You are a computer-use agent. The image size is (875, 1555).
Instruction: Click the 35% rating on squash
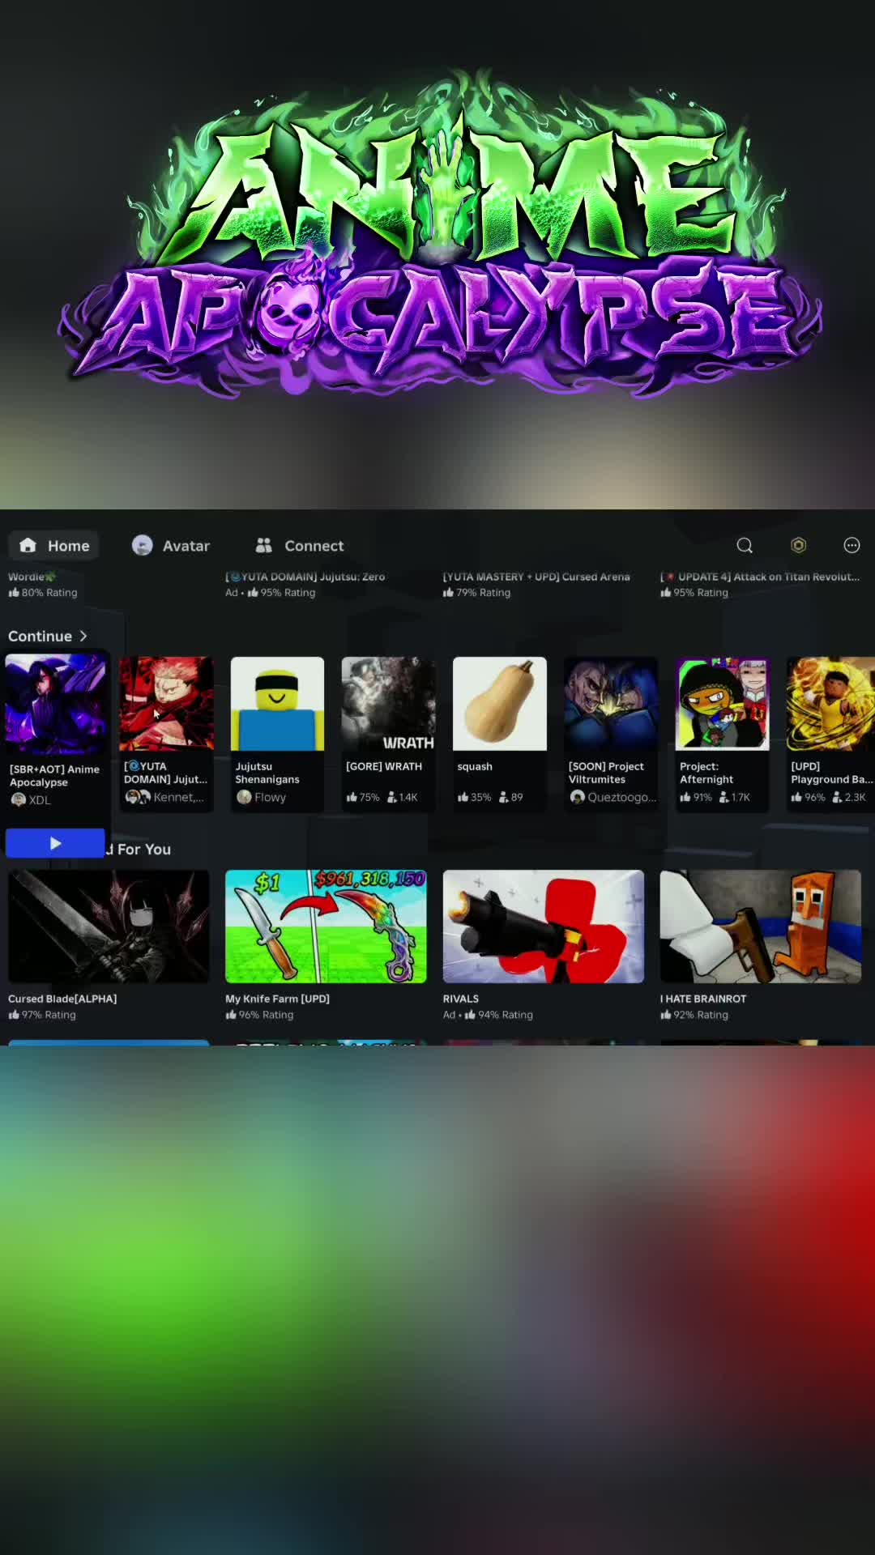pyautogui.click(x=475, y=798)
